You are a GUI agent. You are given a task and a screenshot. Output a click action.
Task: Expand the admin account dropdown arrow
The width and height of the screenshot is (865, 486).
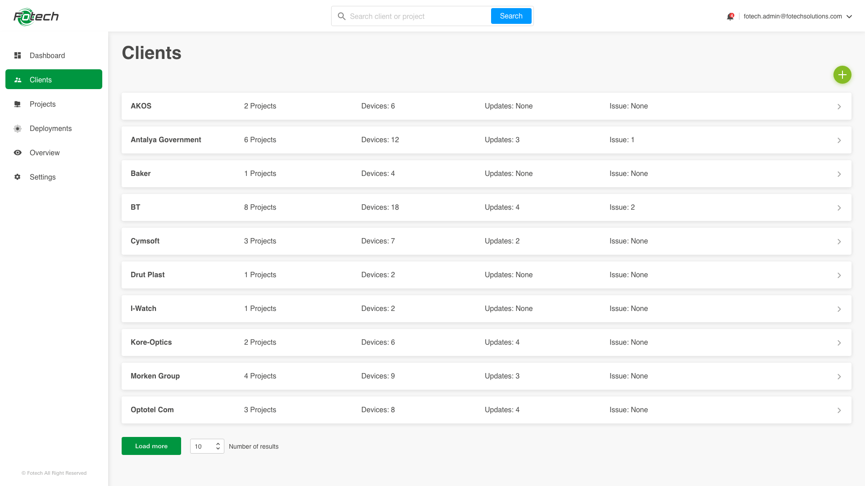(x=849, y=17)
